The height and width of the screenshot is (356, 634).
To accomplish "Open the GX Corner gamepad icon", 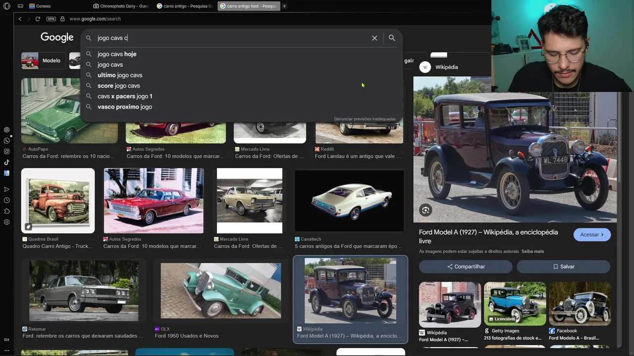I will [20, 6].
